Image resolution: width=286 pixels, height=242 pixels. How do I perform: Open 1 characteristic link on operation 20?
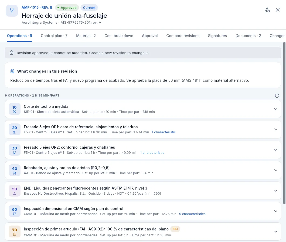point(164,132)
